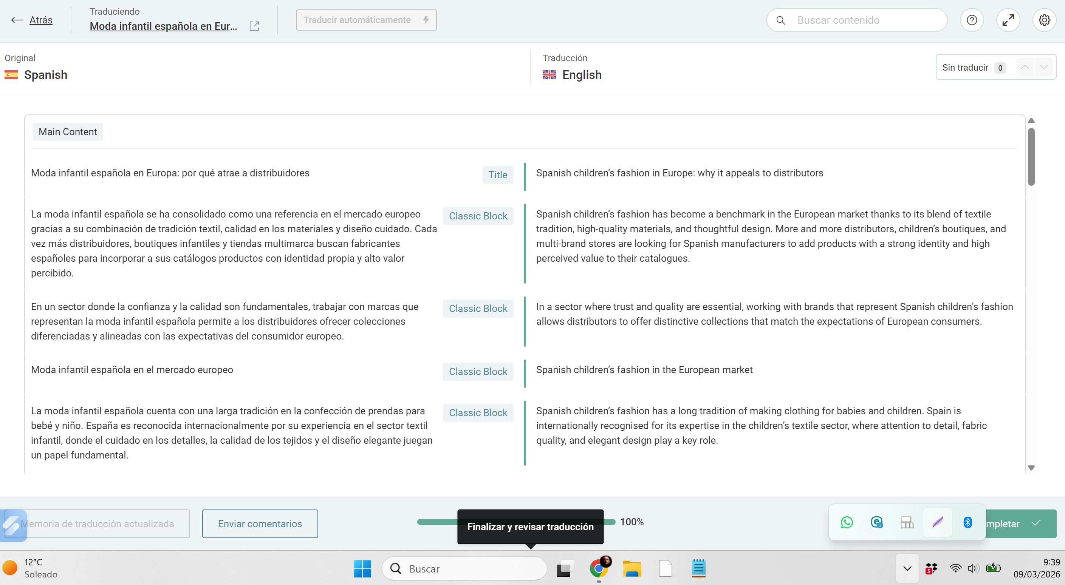Click the Traducir automáticamente button

coord(366,20)
